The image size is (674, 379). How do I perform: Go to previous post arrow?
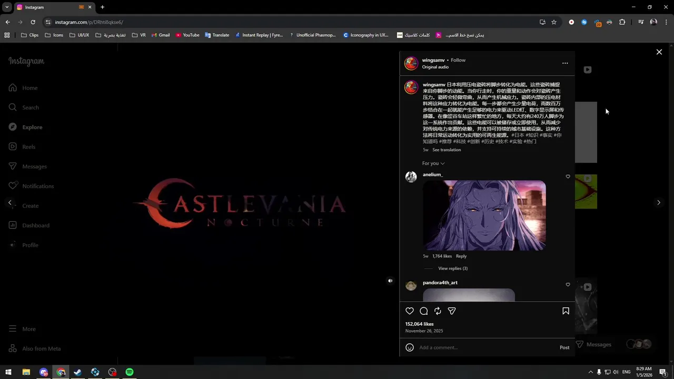(x=9, y=203)
